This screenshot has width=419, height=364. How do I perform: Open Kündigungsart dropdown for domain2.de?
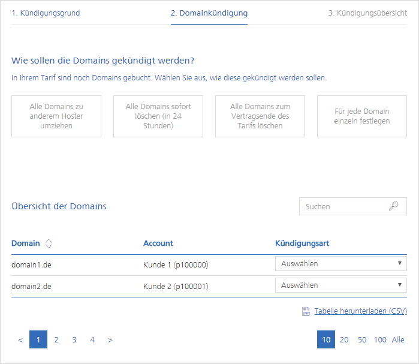[341, 285]
